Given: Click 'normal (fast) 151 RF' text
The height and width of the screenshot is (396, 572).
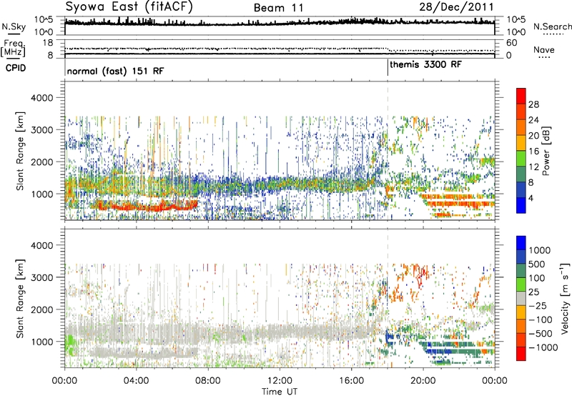Looking at the screenshot, I should pyautogui.click(x=115, y=71).
